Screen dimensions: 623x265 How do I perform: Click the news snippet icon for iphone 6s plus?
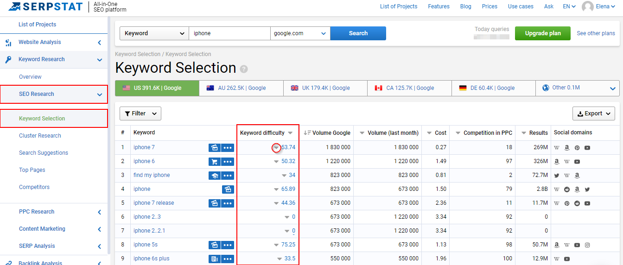click(214, 259)
